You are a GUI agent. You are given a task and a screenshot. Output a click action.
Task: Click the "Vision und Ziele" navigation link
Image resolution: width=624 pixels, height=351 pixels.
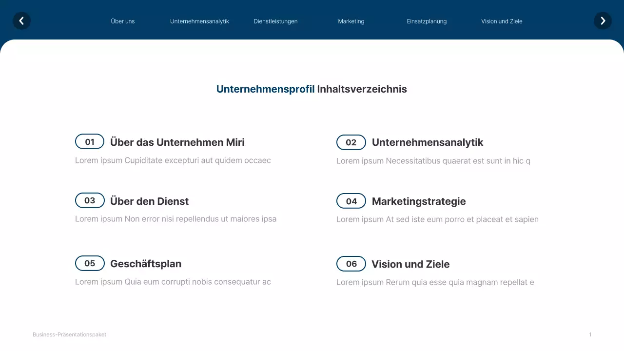point(502,21)
